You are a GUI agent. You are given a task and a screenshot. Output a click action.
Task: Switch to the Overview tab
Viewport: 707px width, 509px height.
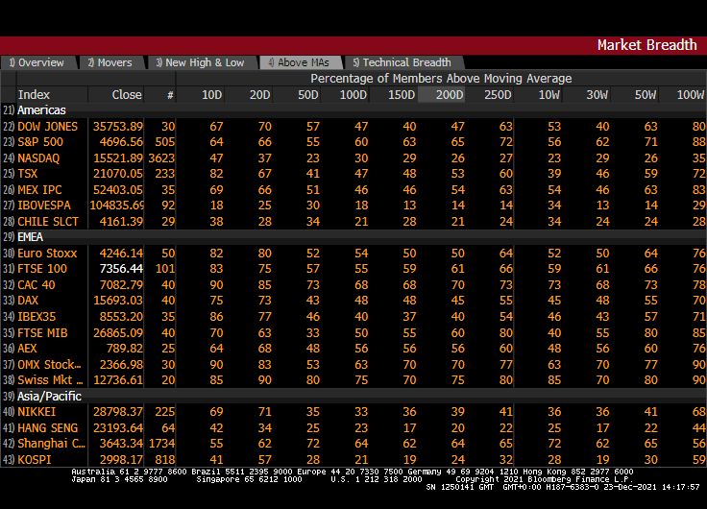tap(37, 62)
